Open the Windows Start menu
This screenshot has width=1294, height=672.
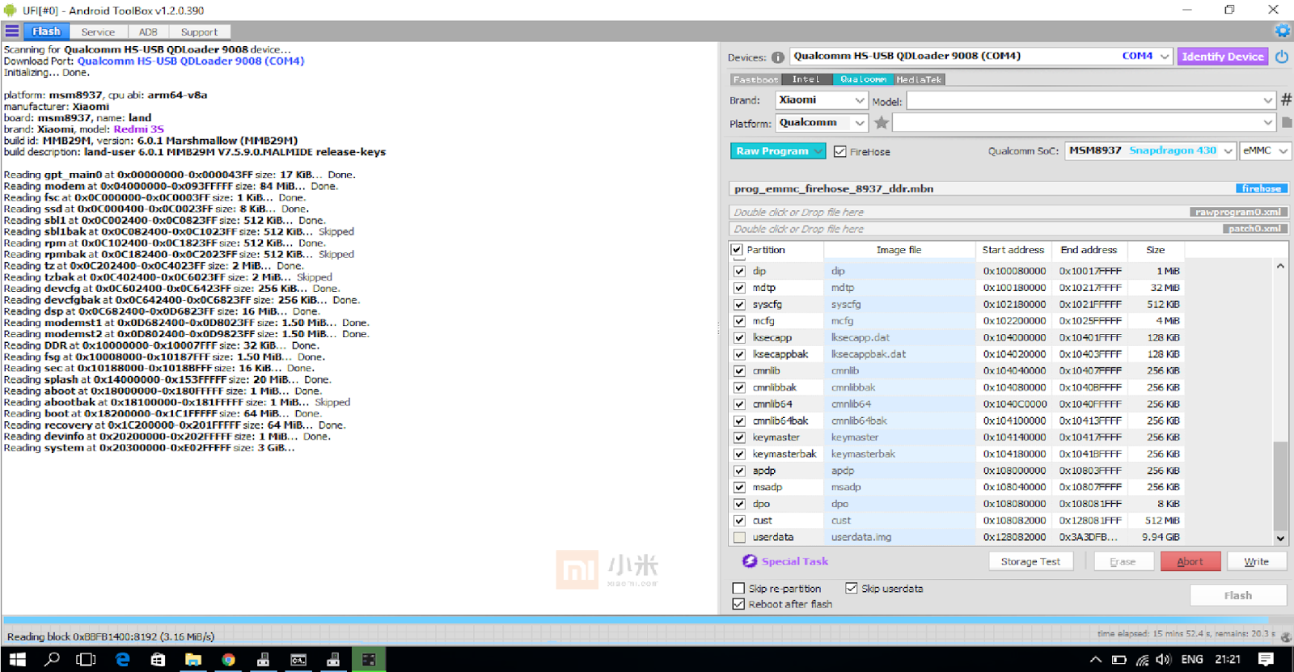pyautogui.click(x=18, y=660)
